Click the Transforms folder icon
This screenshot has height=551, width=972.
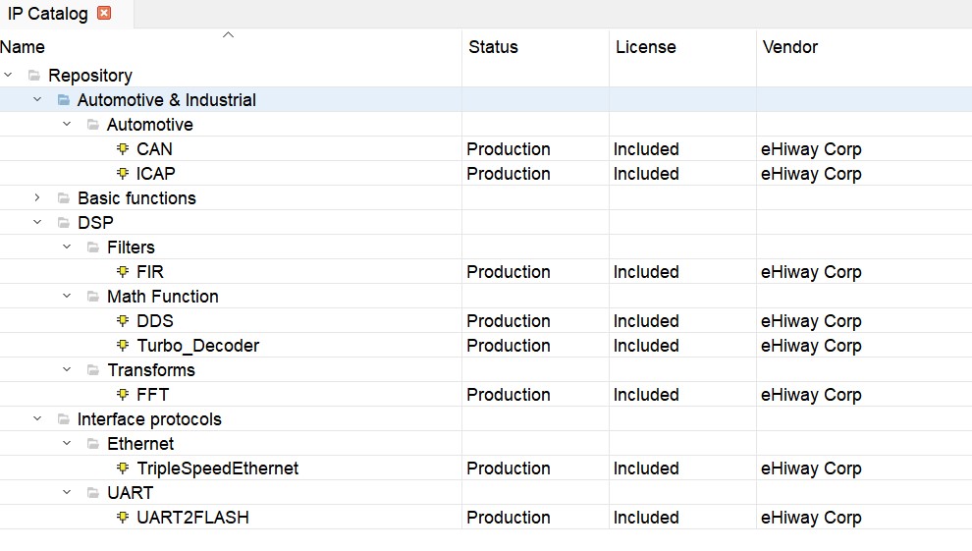click(x=93, y=370)
